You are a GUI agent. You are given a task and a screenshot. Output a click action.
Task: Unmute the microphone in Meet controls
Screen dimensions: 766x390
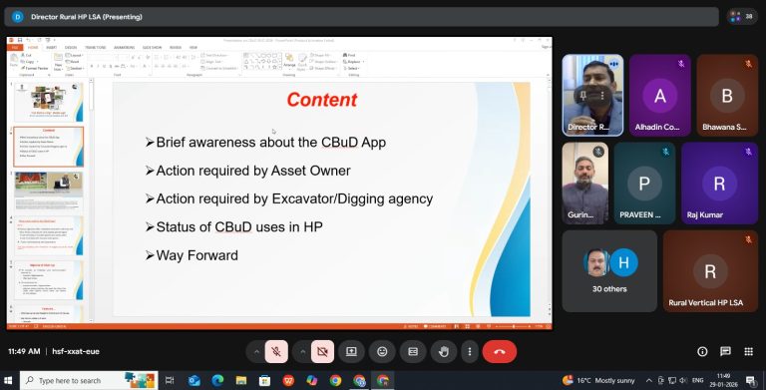point(276,351)
